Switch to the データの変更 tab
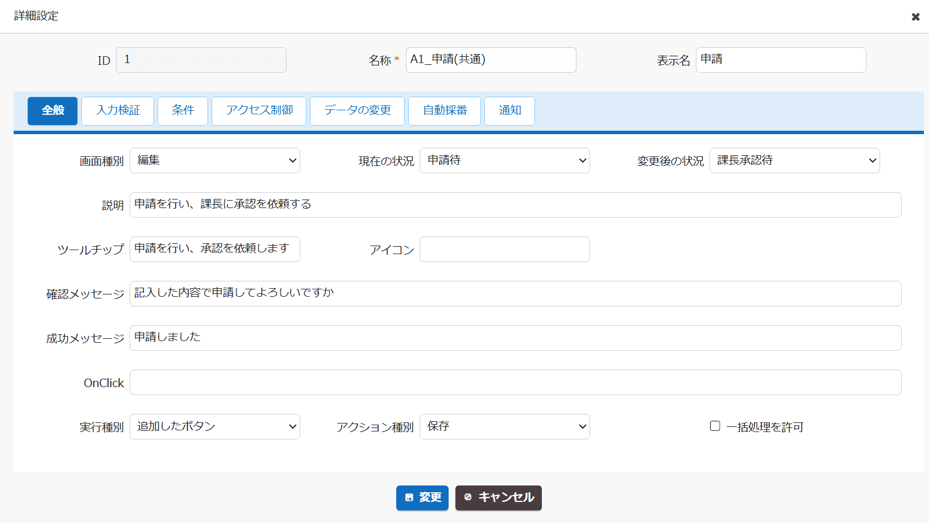Screen dimensions: 929x523 (357, 111)
